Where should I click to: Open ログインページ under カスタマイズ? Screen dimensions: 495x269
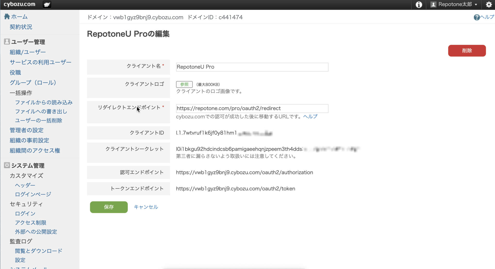coord(32,194)
